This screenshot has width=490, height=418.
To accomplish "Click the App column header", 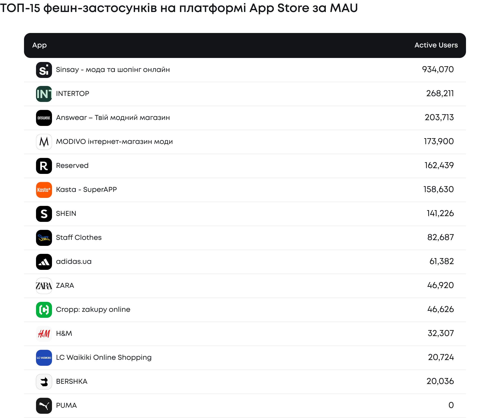I will coord(39,45).
